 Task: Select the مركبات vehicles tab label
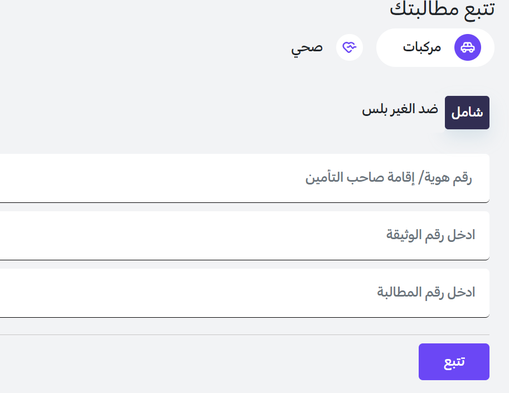tap(422, 47)
